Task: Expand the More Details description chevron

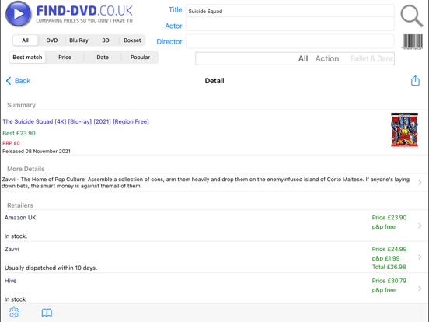Action: pos(420,182)
